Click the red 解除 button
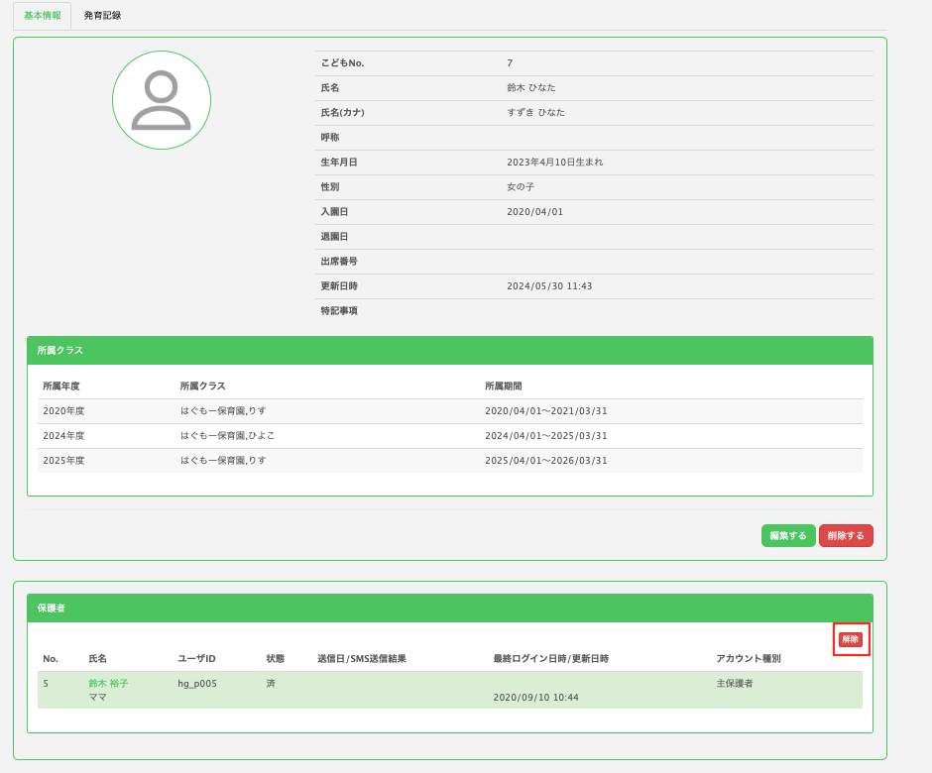This screenshot has height=773, width=932. click(851, 639)
